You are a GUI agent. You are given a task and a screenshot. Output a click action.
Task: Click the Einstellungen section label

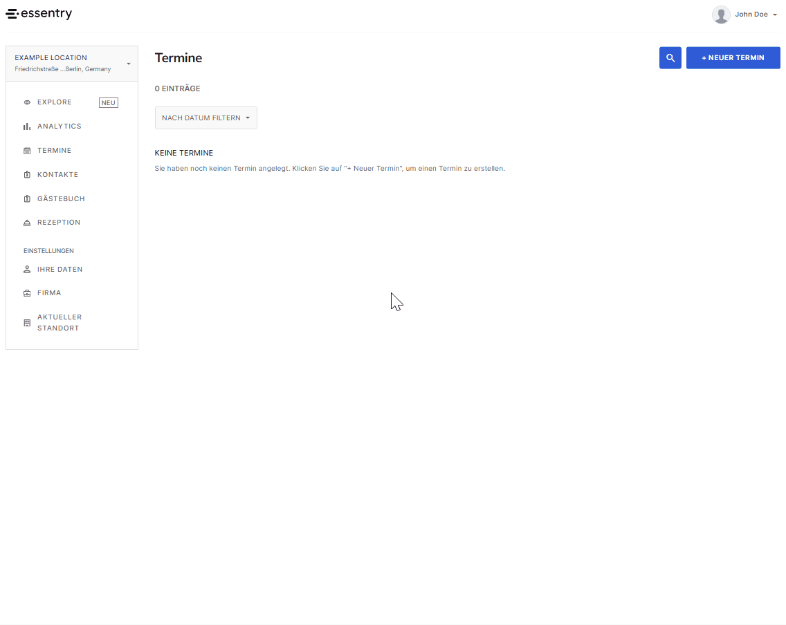[48, 251]
